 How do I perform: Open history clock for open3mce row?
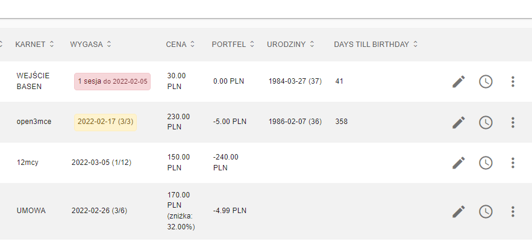486,122
